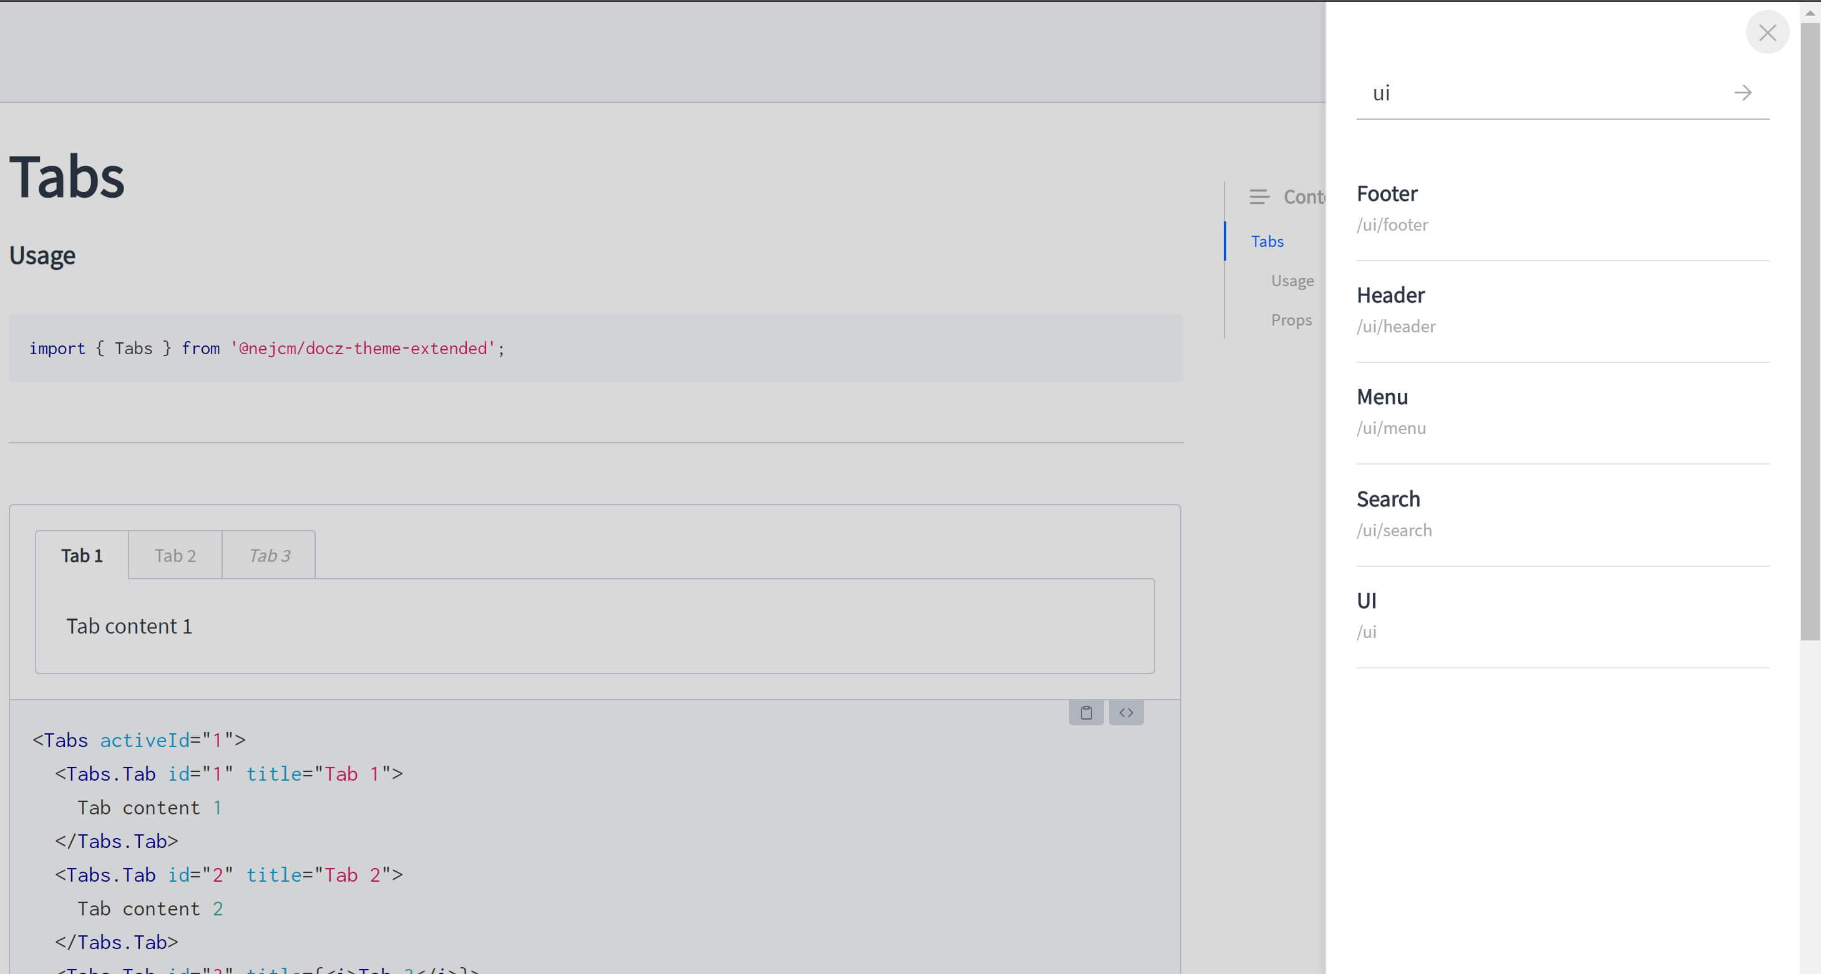Viewport: 1821px width, 974px height.
Task: Submit search with the arrow icon
Action: (1742, 92)
